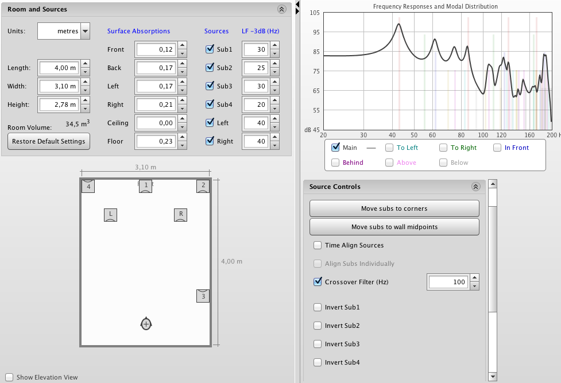Enable the Above response checkbox
This screenshot has width=561, height=383.
[389, 163]
